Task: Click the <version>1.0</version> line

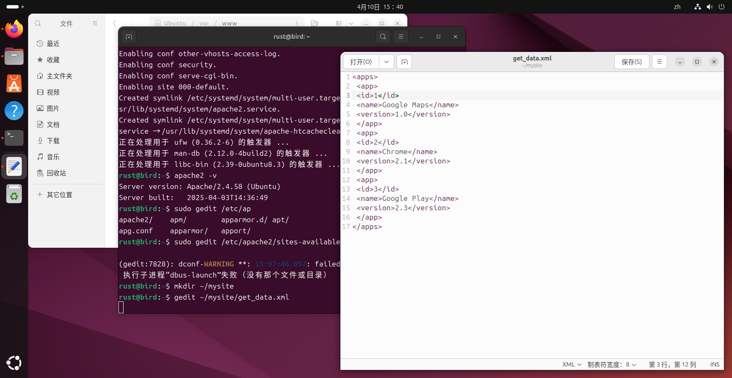Action: click(403, 114)
